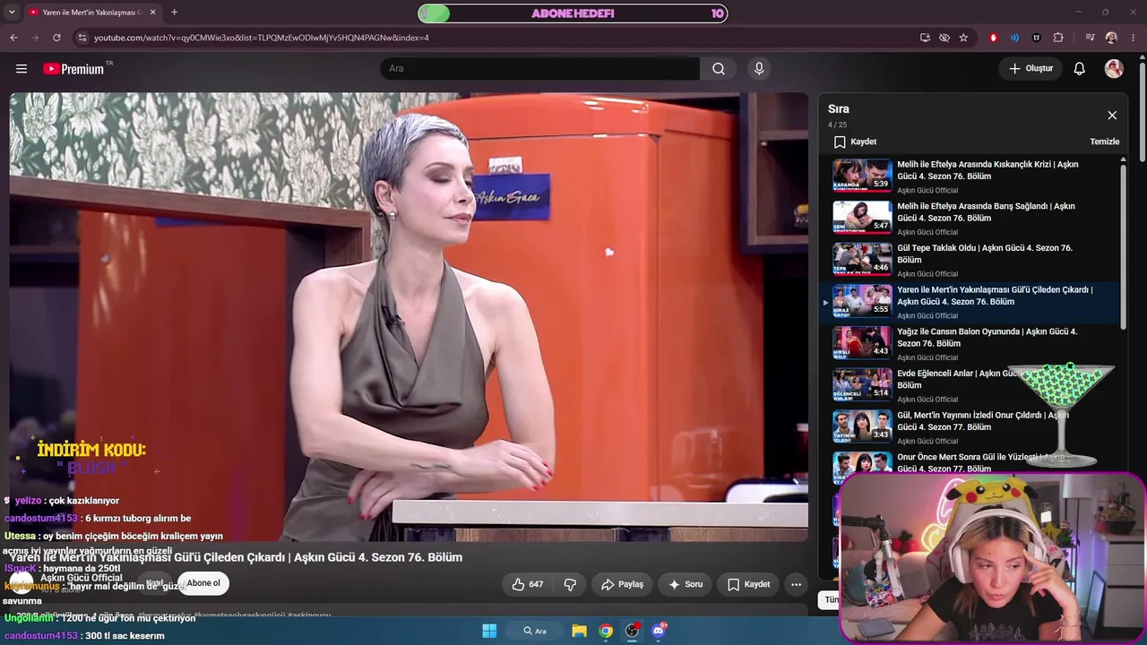Image resolution: width=1147 pixels, height=645 pixels.
Task: Open the Extensions puzzle menu
Action: tap(1058, 38)
